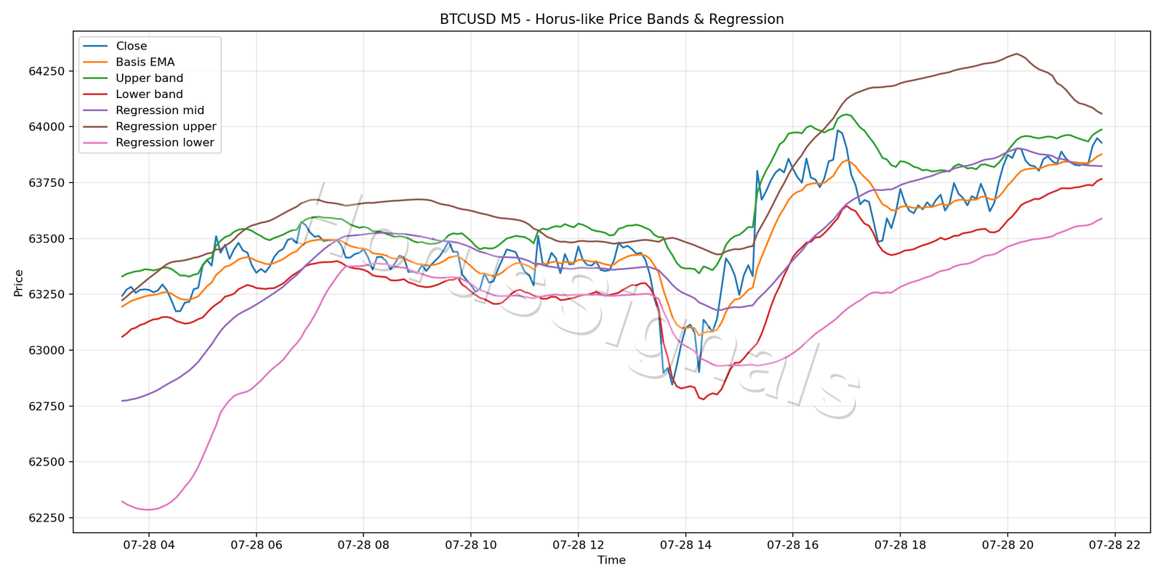The width and height of the screenshot is (1163, 581).
Task: Click the 07-28 08 x-axis tick label
Action: (363, 544)
